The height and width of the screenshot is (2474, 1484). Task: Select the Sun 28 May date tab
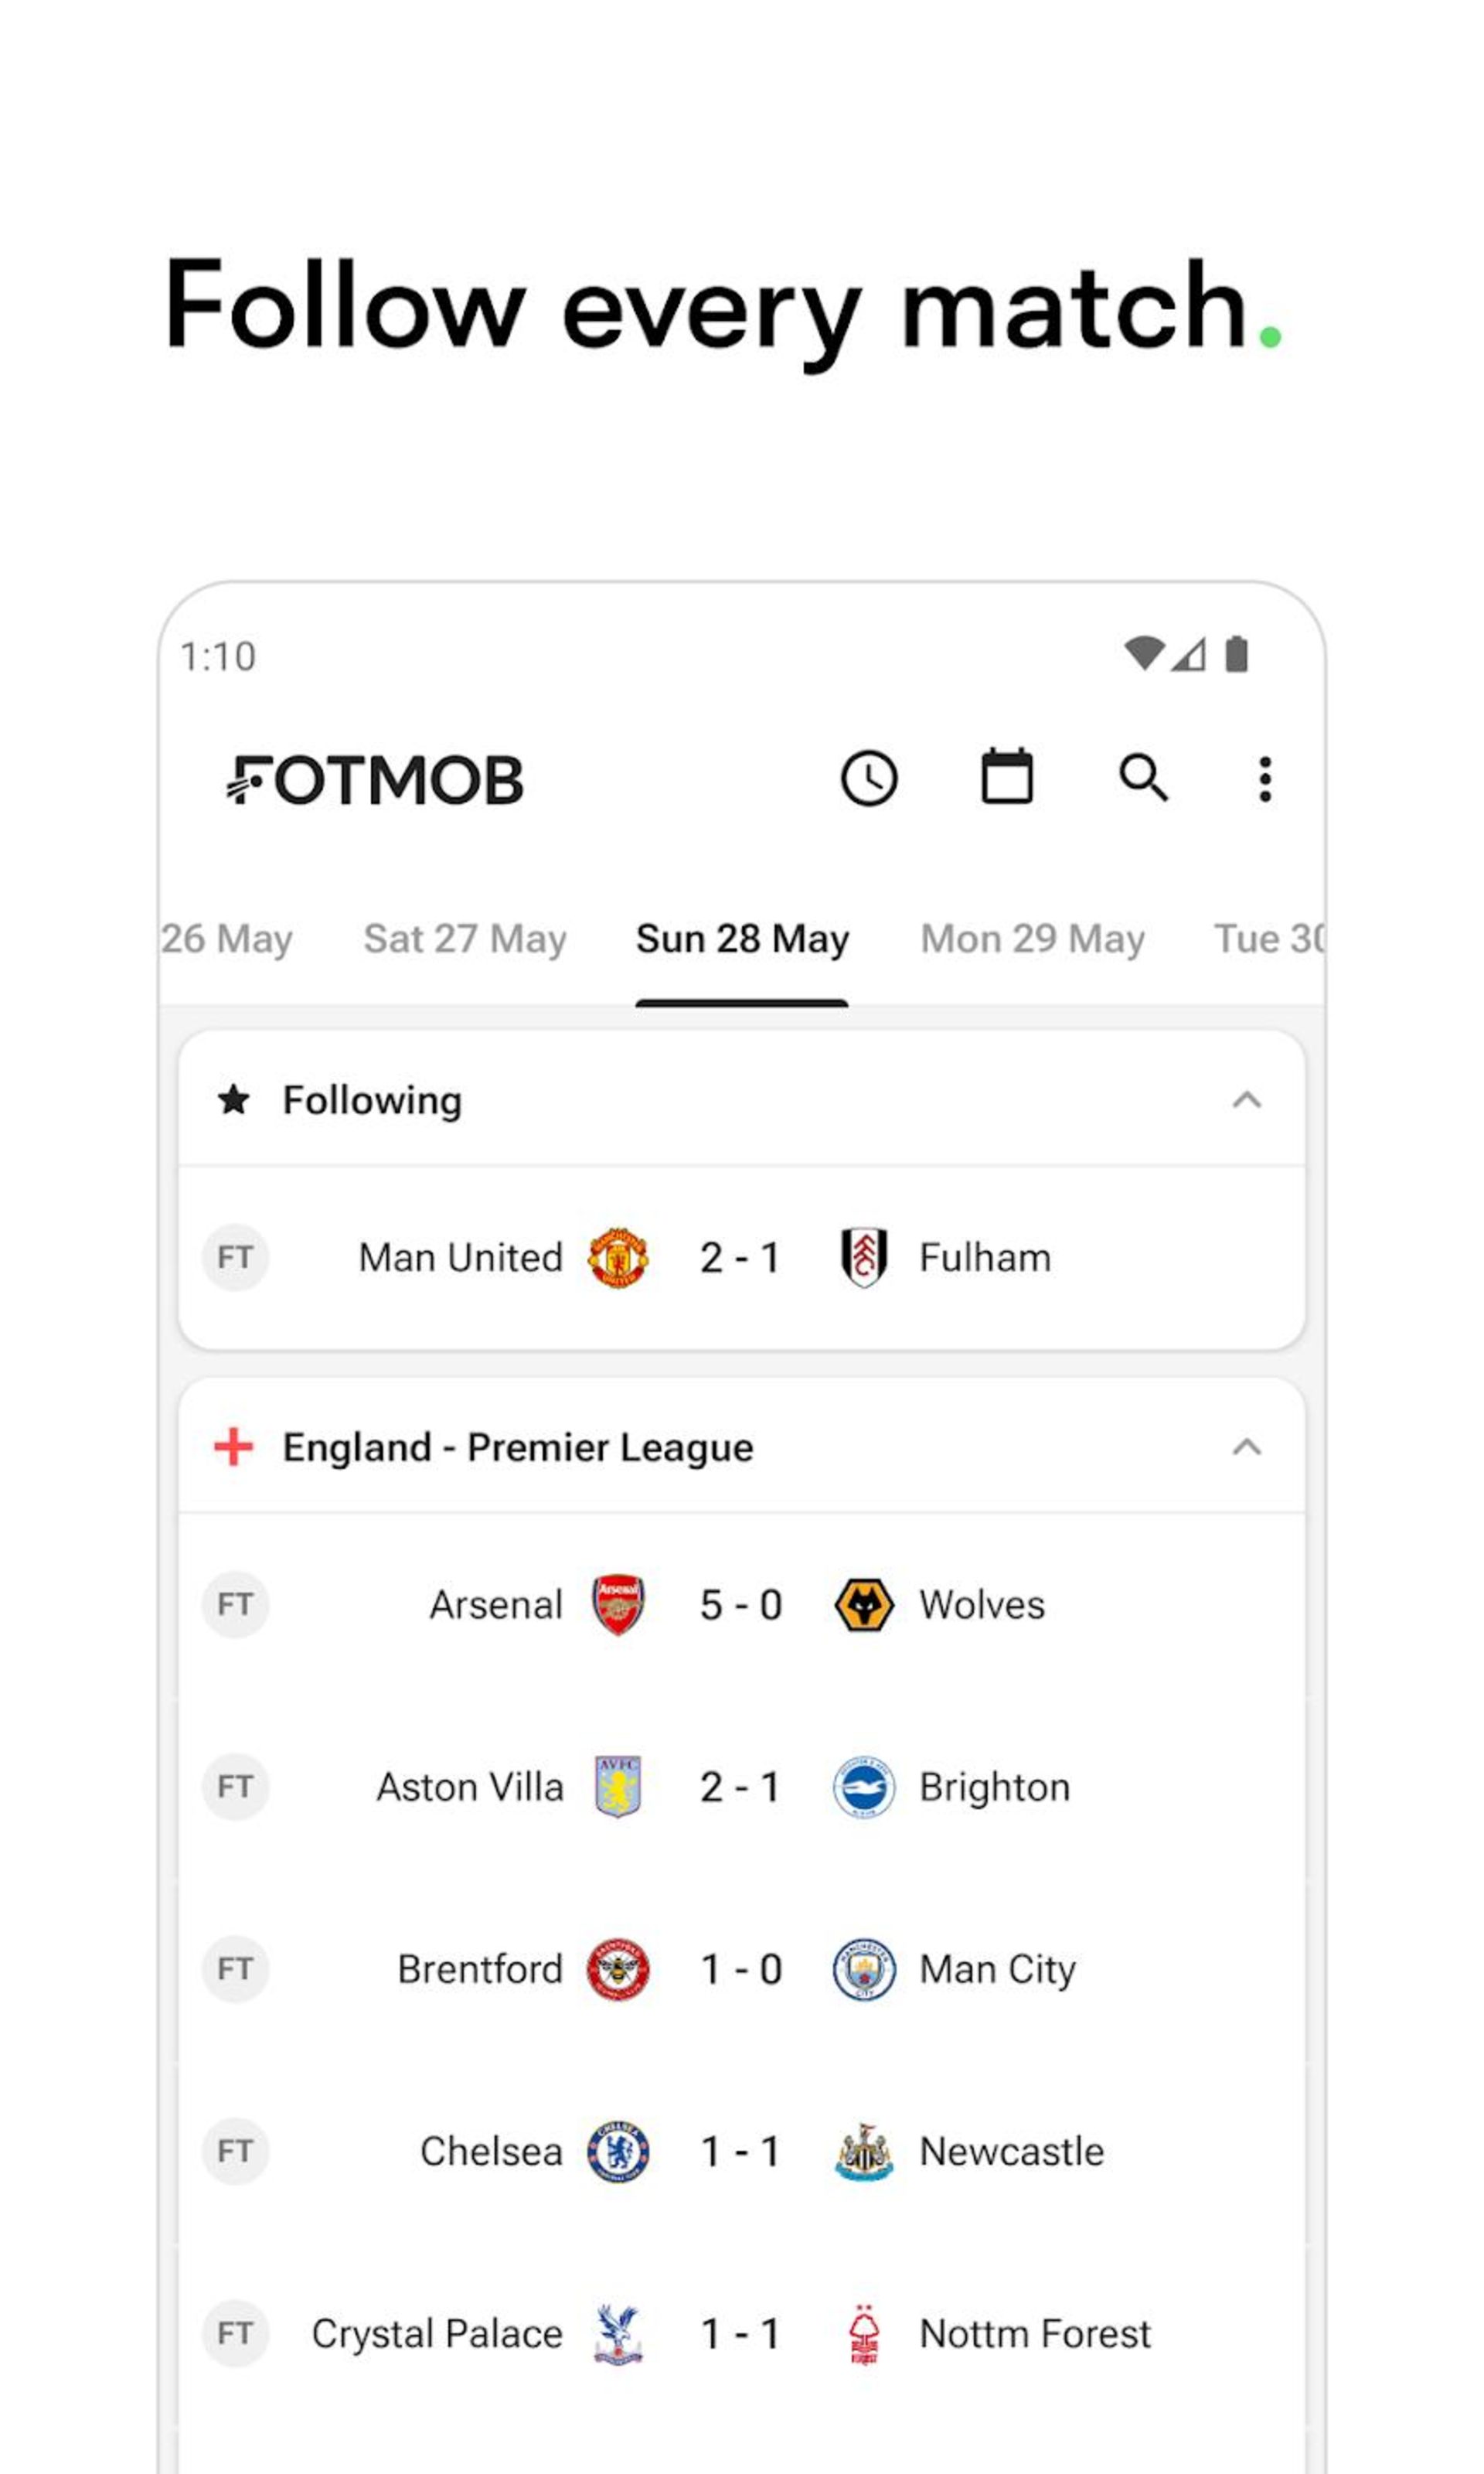point(740,936)
